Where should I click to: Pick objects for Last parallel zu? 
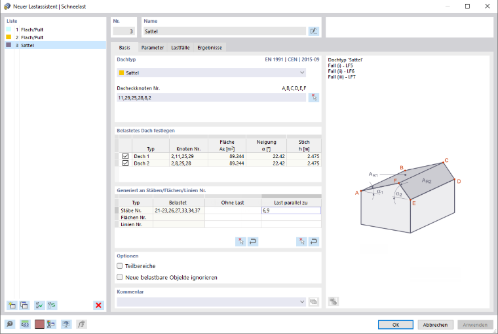pos(301,241)
